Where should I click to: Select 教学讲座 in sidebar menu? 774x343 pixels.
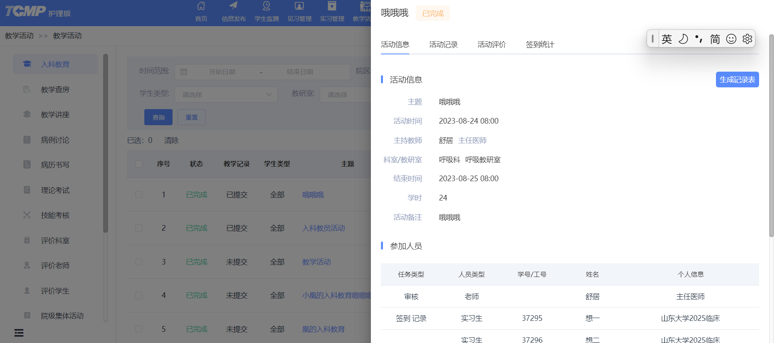(55, 115)
